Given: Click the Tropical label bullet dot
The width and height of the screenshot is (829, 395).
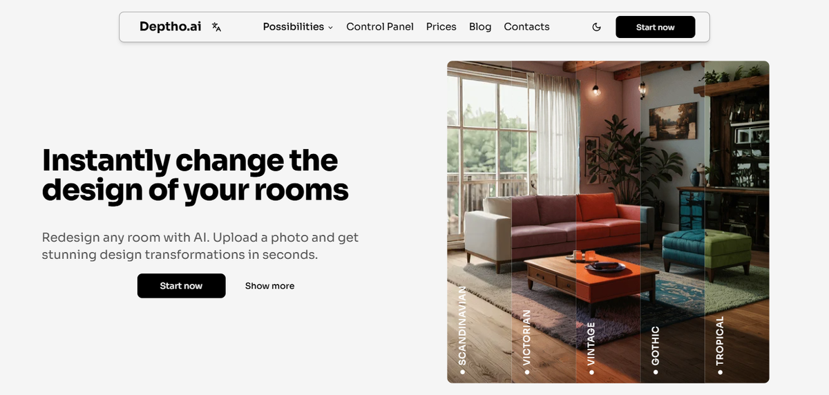Looking at the screenshot, I should [x=720, y=372].
